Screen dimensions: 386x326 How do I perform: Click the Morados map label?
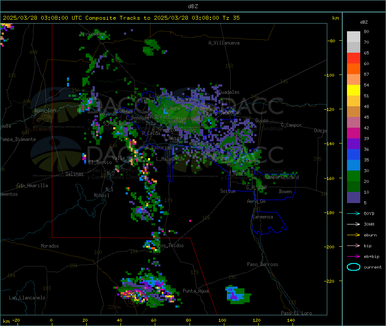(x=50, y=246)
